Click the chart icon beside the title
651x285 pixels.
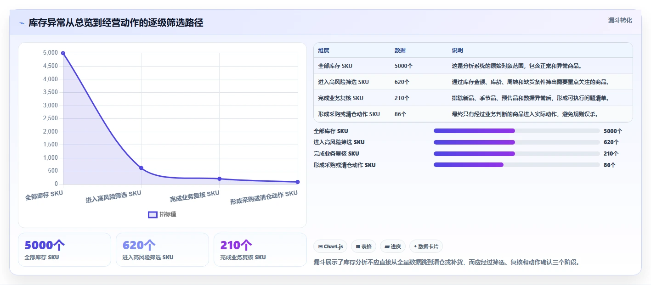(x=22, y=23)
